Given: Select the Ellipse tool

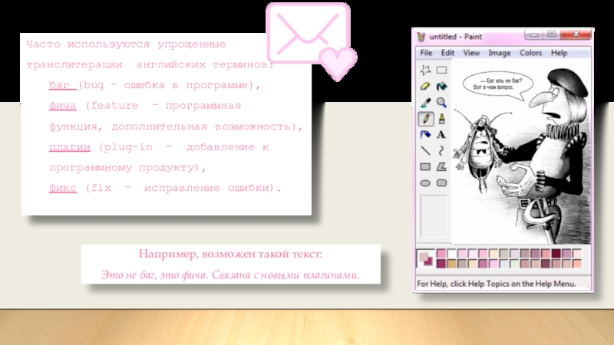Looking at the screenshot, I should (425, 183).
